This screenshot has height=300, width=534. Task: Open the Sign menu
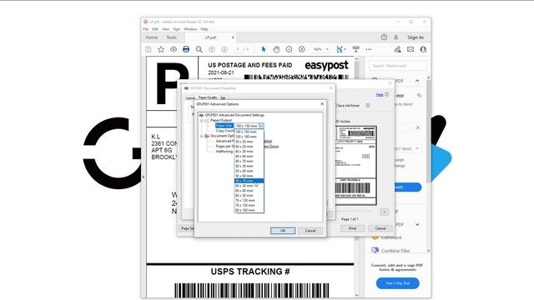(x=176, y=29)
